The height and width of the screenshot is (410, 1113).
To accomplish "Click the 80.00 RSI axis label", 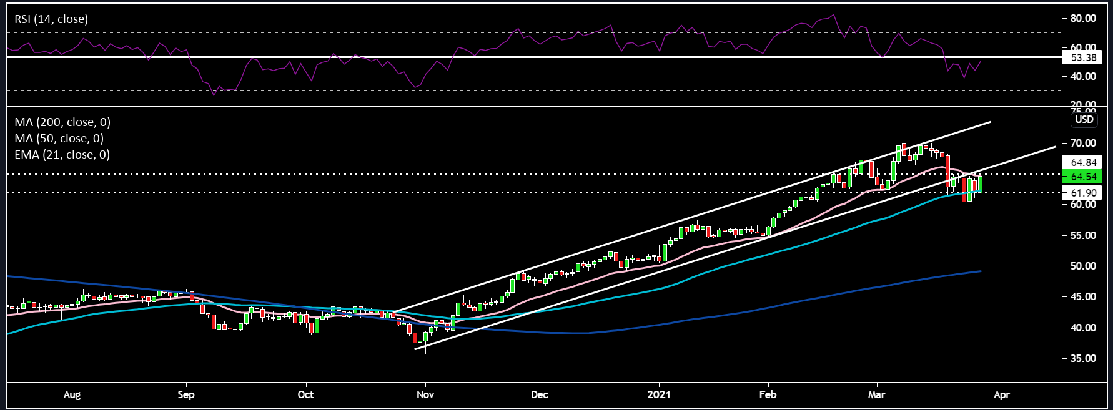I will click(x=1083, y=18).
